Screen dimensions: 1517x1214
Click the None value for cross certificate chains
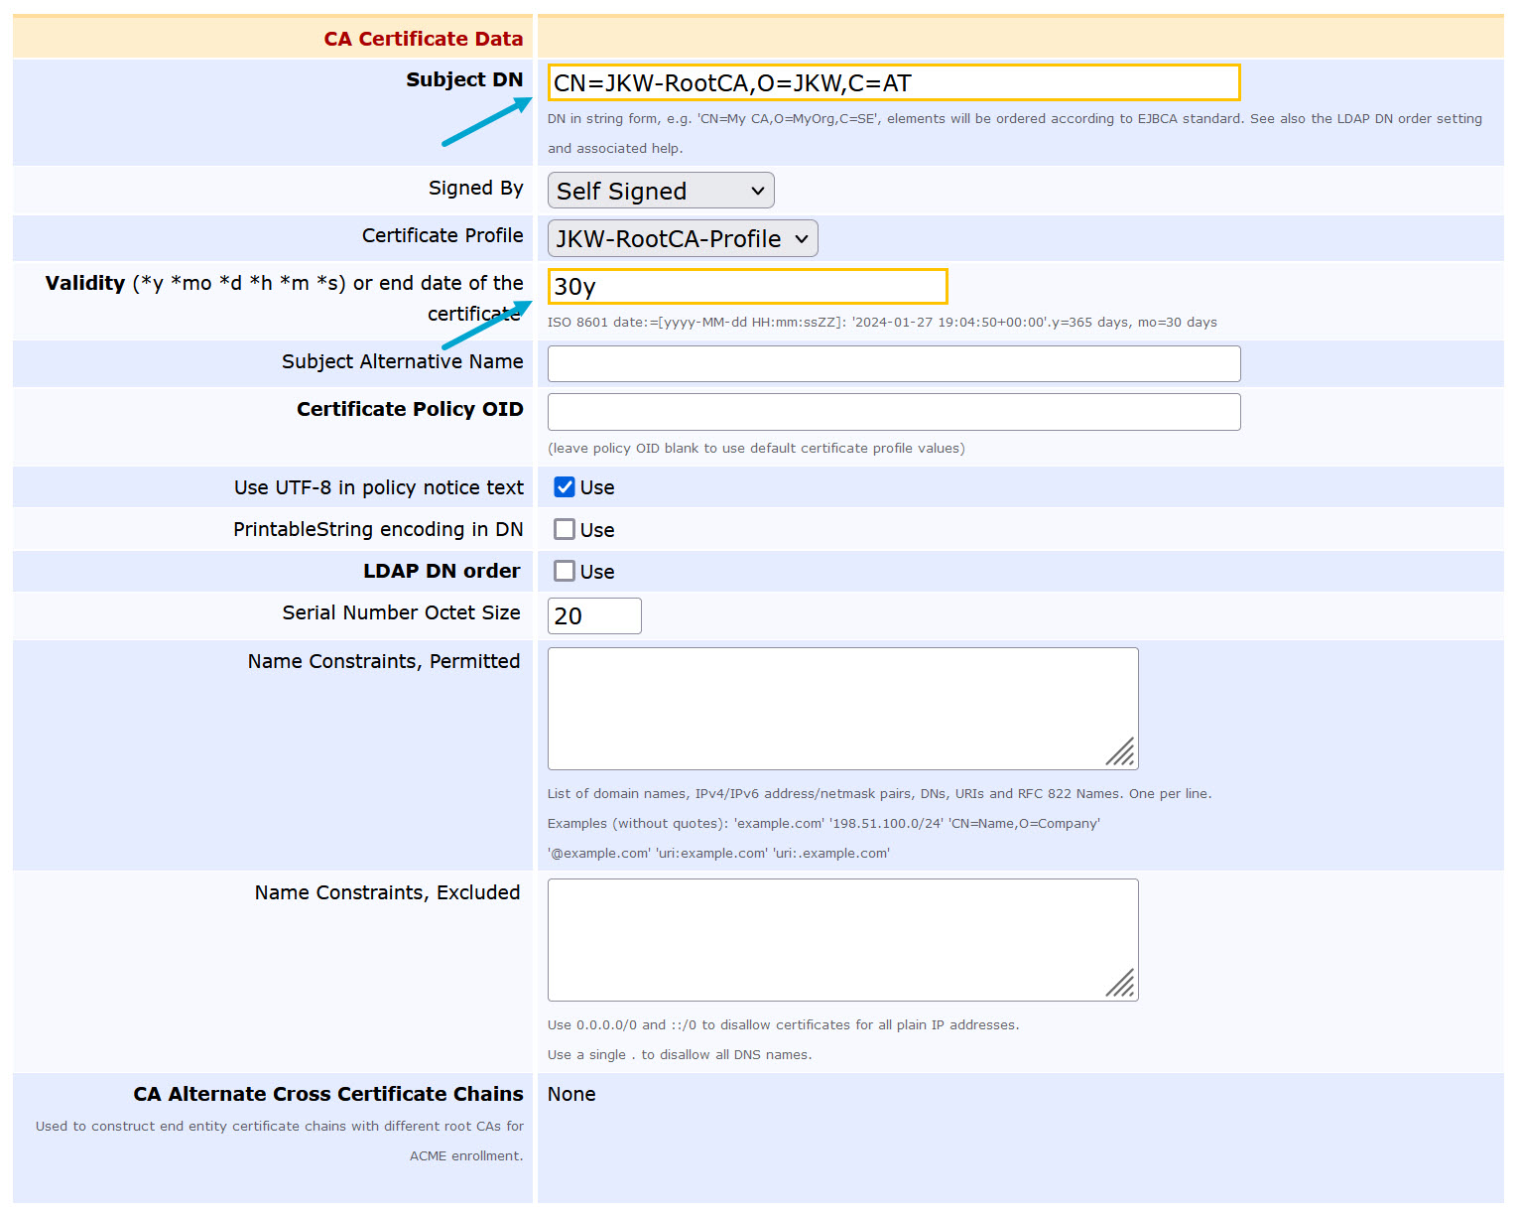571,1094
